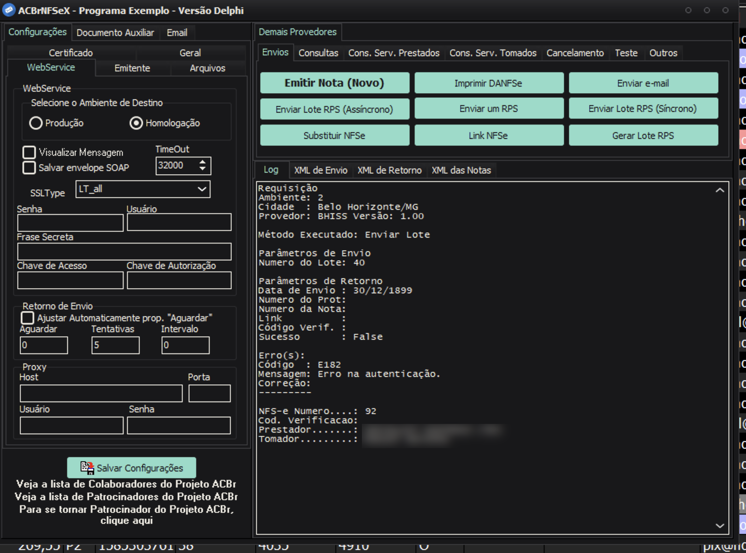View the XML de Envio tab
This screenshot has height=553, width=746.
(x=321, y=170)
